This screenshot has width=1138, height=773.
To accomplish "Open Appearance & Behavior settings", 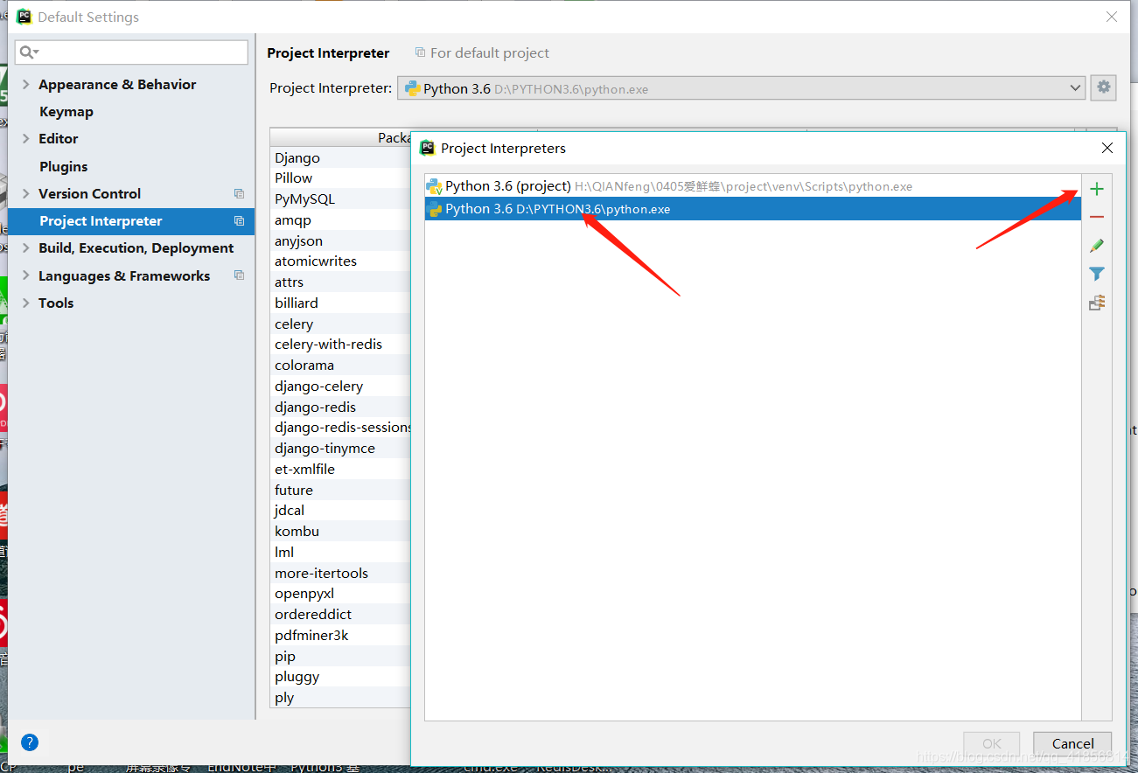I will click(117, 84).
